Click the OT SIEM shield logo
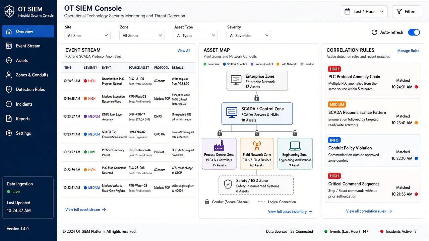The image size is (429, 241). [x=9, y=11]
